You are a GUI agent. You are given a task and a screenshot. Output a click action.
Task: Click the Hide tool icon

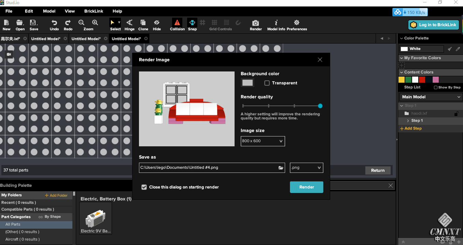[x=157, y=23]
